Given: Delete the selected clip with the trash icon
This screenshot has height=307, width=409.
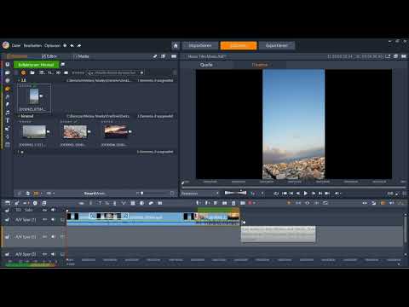Looking at the screenshot, I should point(233,203).
